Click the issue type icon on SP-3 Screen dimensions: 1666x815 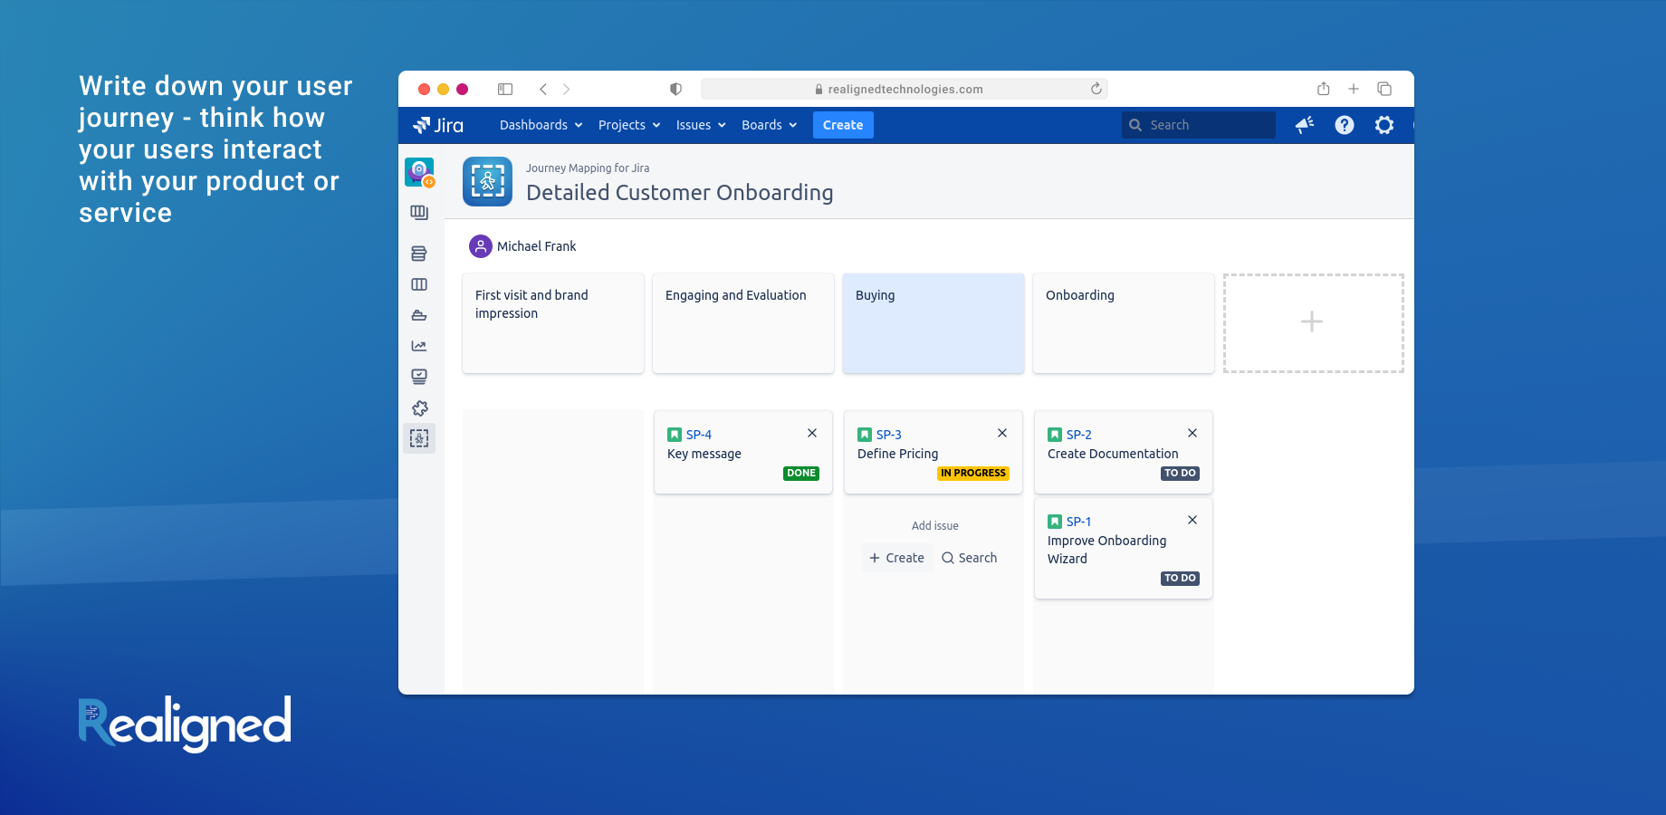[865, 435]
